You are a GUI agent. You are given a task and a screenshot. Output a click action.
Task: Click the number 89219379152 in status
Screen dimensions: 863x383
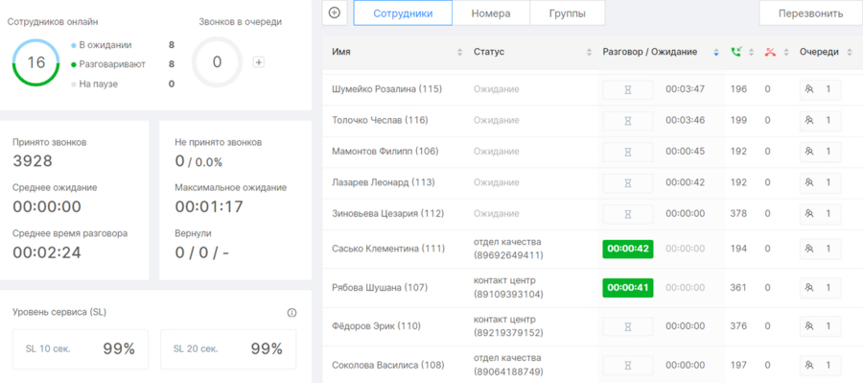tap(508, 333)
